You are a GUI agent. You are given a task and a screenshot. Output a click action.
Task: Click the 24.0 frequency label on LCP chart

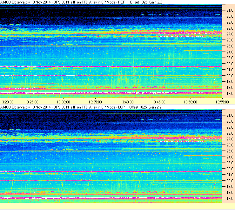(x=230, y=157)
